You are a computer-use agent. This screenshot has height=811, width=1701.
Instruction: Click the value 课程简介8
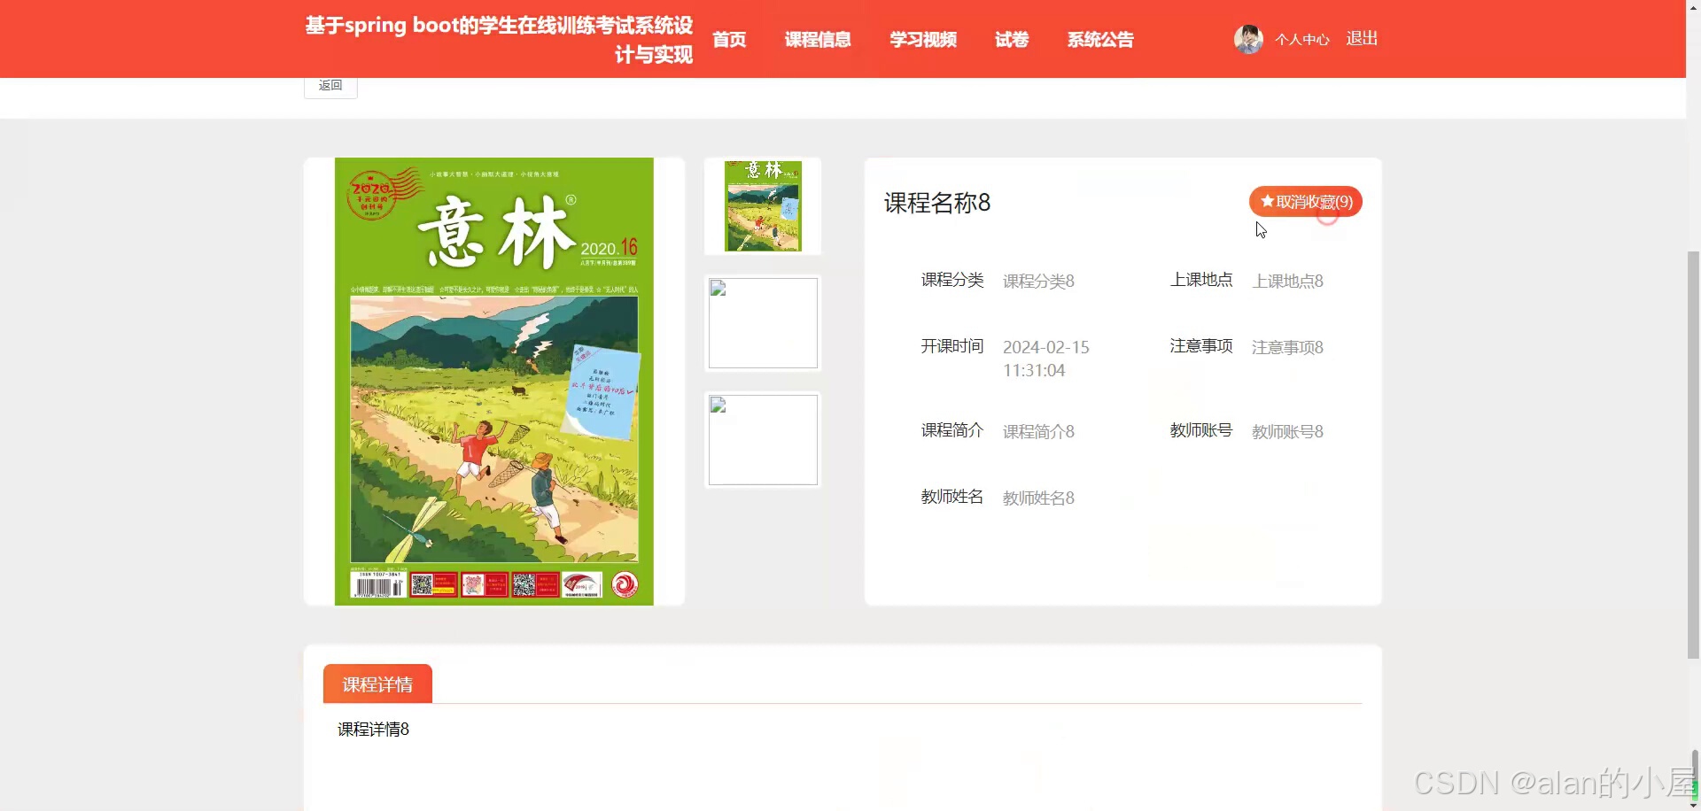[1038, 431]
